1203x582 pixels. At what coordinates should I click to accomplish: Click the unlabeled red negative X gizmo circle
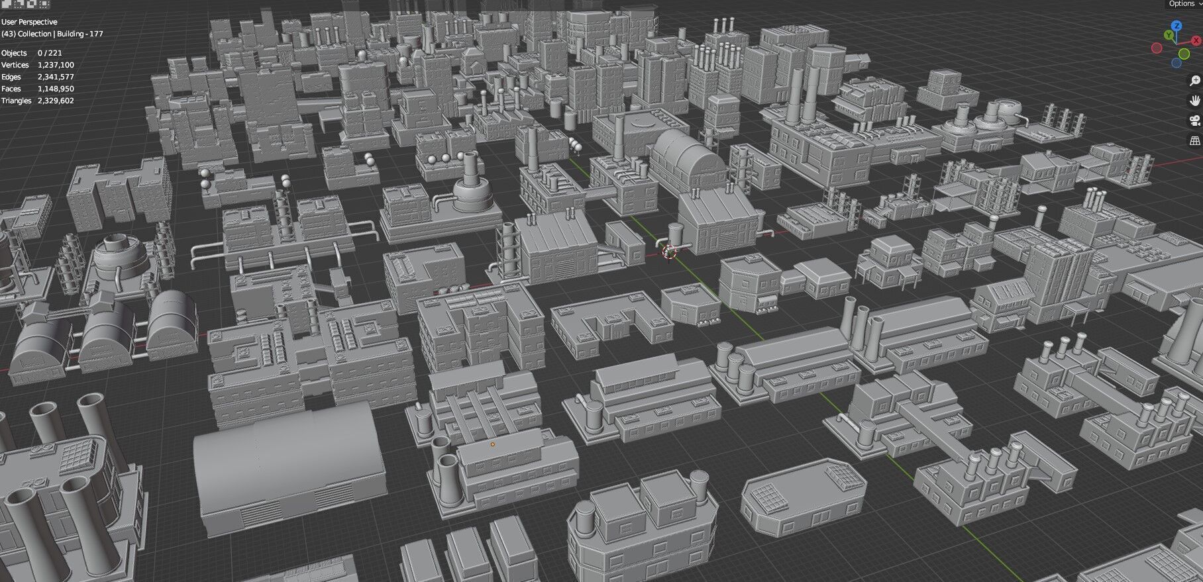tap(1157, 48)
